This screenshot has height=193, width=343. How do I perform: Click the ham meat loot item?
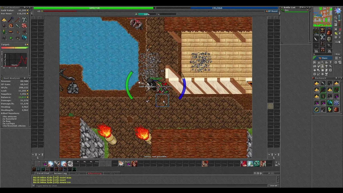point(11,26)
